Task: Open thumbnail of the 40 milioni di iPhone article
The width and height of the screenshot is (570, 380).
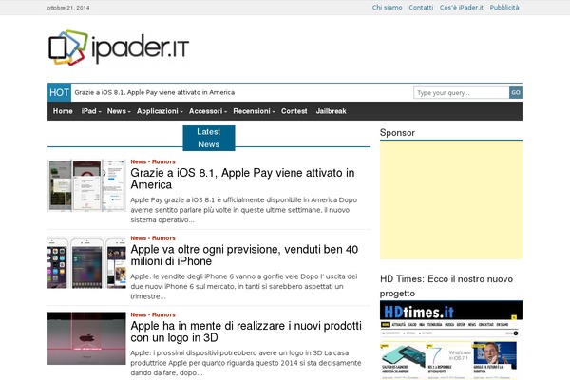Action: tap(86, 262)
